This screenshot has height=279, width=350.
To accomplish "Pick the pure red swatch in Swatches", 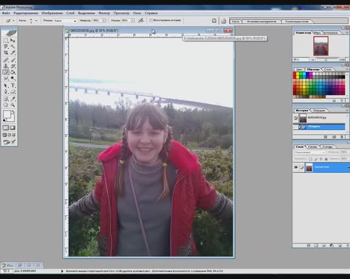I will pos(294,73).
